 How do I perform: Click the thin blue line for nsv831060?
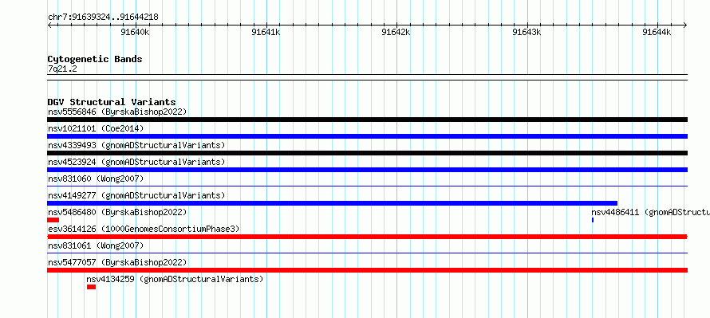pos(367,186)
